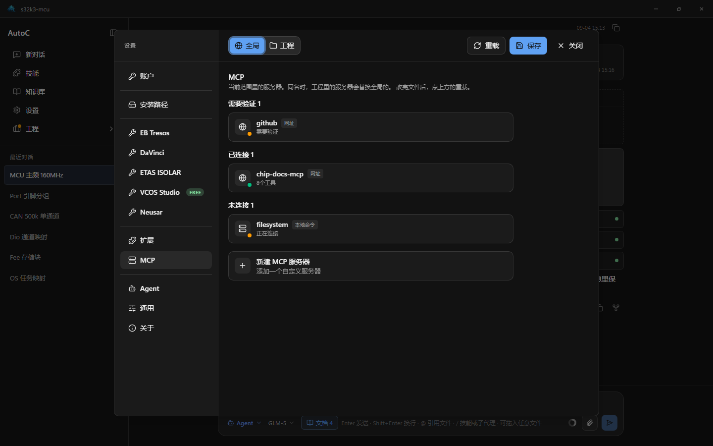Open 账户 settings section
Image resolution: width=713 pixels, height=446 pixels.
click(x=166, y=76)
